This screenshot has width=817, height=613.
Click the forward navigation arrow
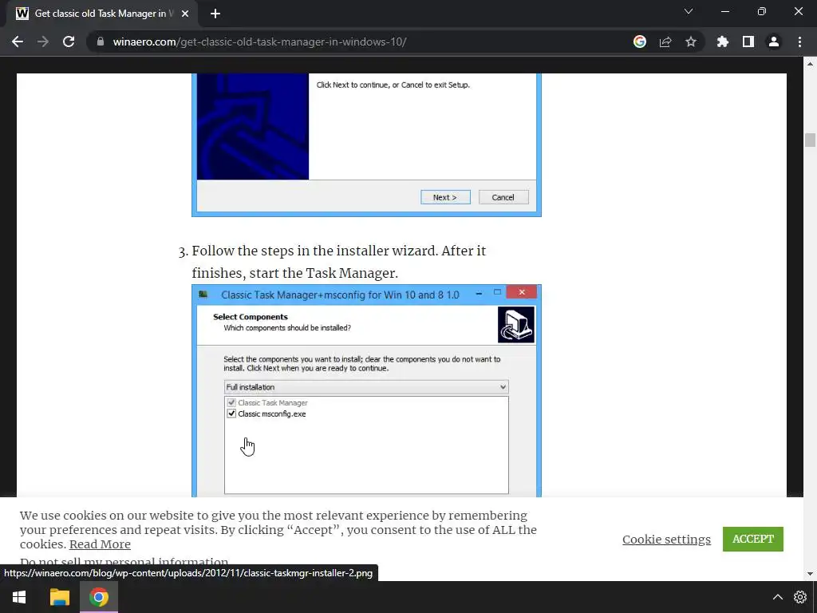(x=43, y=42)
